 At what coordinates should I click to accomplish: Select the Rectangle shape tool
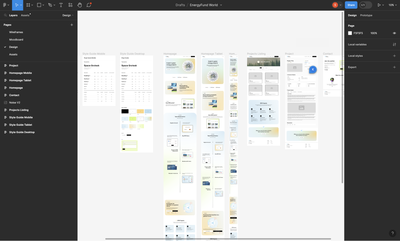[x=39, y=5]
